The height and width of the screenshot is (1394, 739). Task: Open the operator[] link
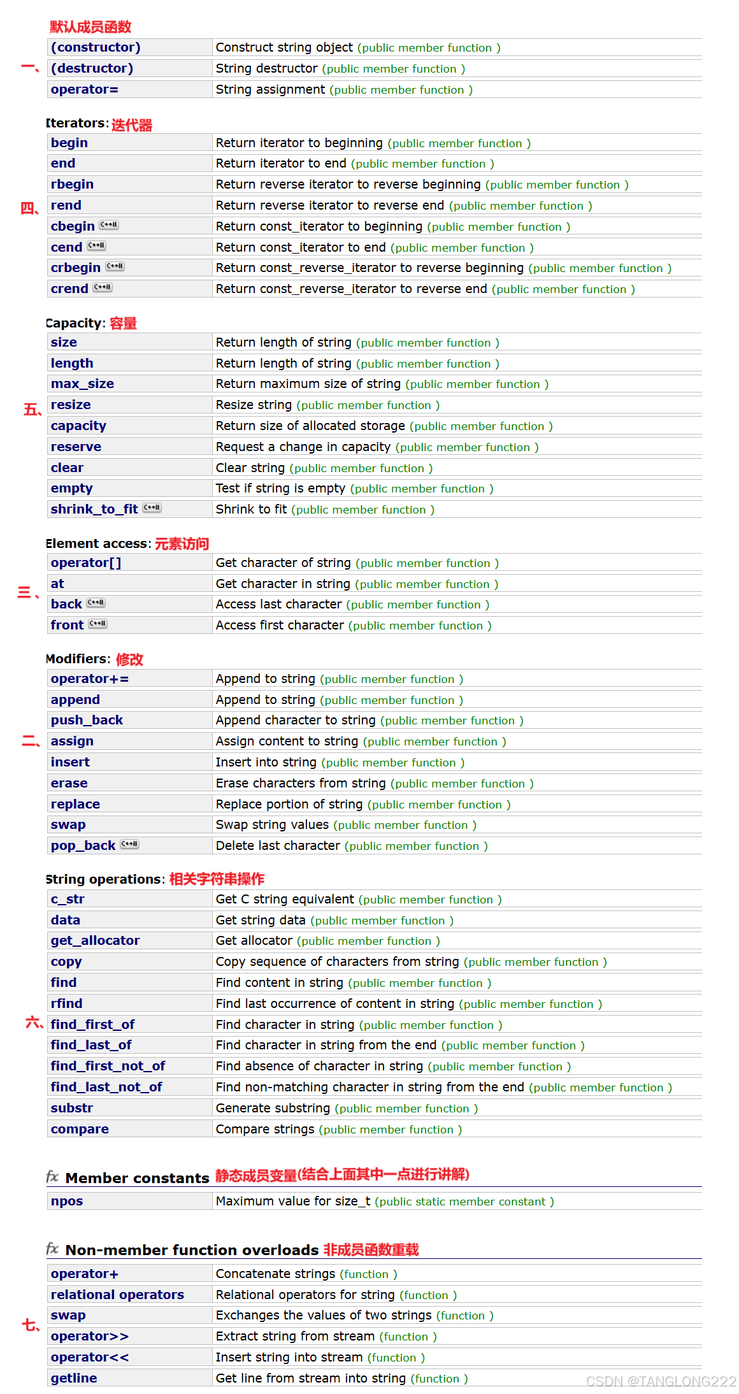point(86,563)
